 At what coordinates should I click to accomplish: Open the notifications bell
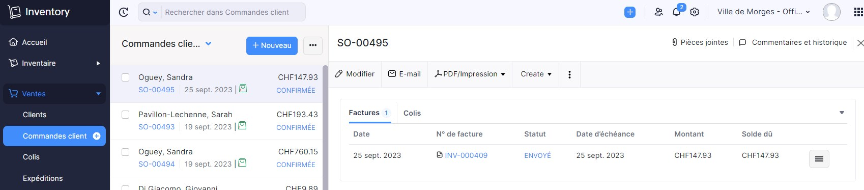point(676,12)
